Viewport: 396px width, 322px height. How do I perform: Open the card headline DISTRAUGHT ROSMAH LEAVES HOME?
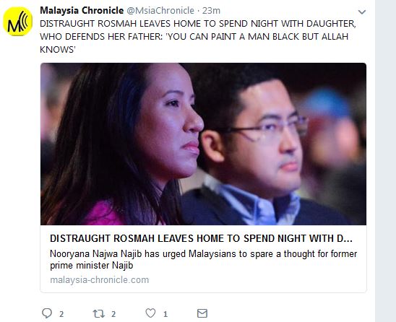[x=201, y=238]
